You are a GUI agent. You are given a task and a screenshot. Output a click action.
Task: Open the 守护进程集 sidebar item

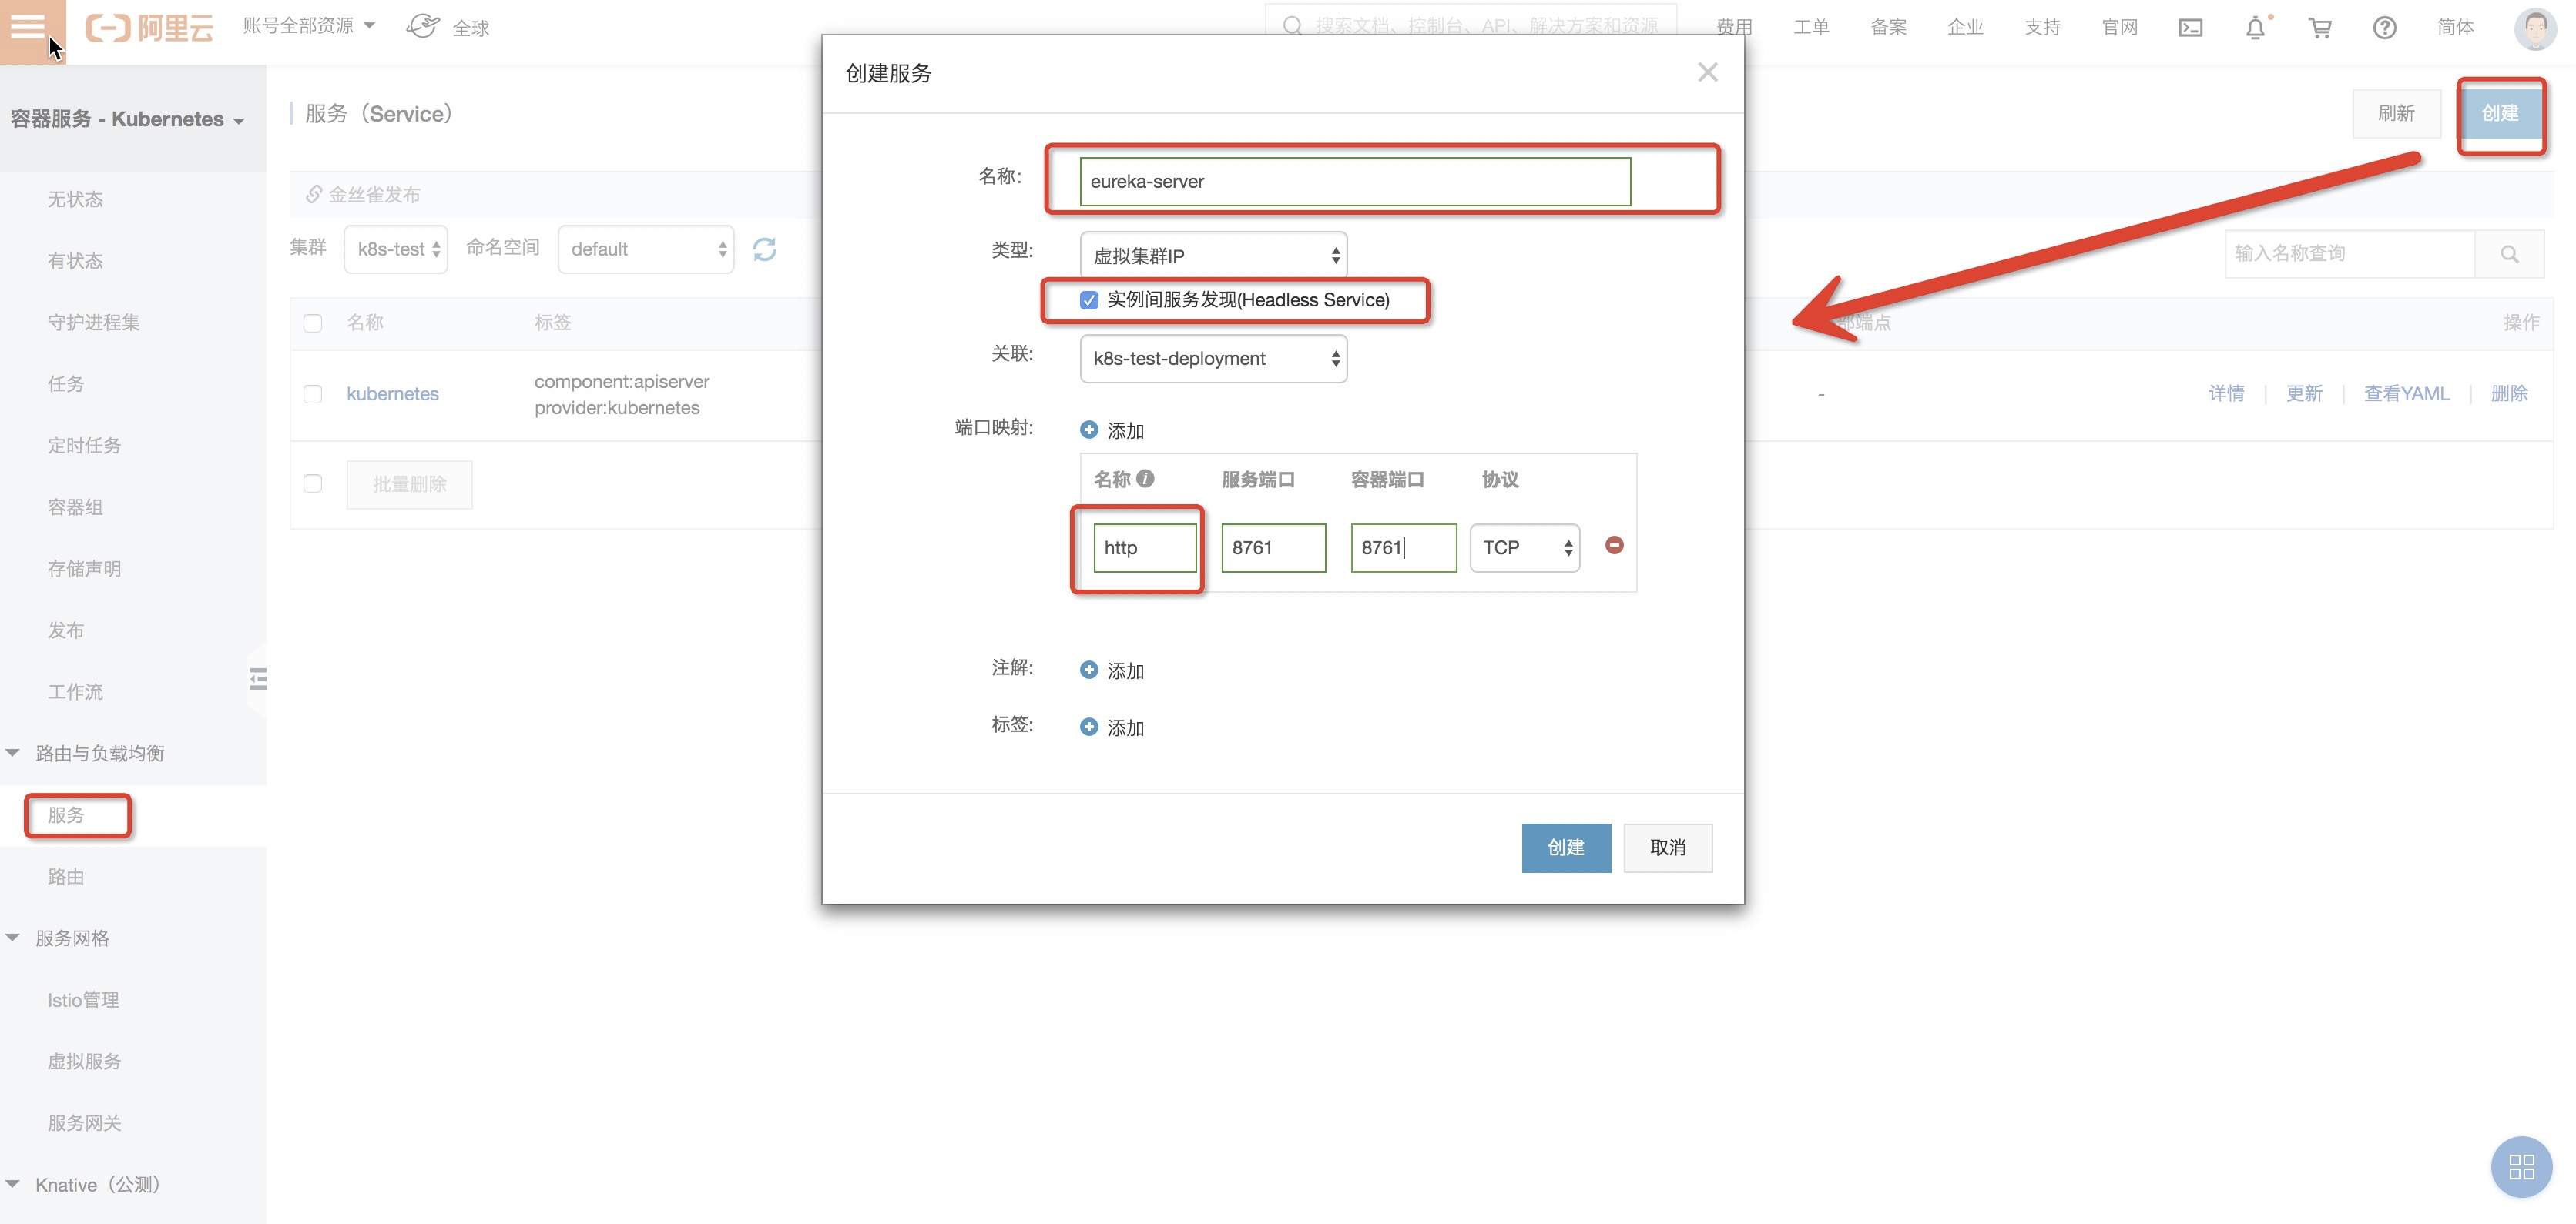coord(94,323)
